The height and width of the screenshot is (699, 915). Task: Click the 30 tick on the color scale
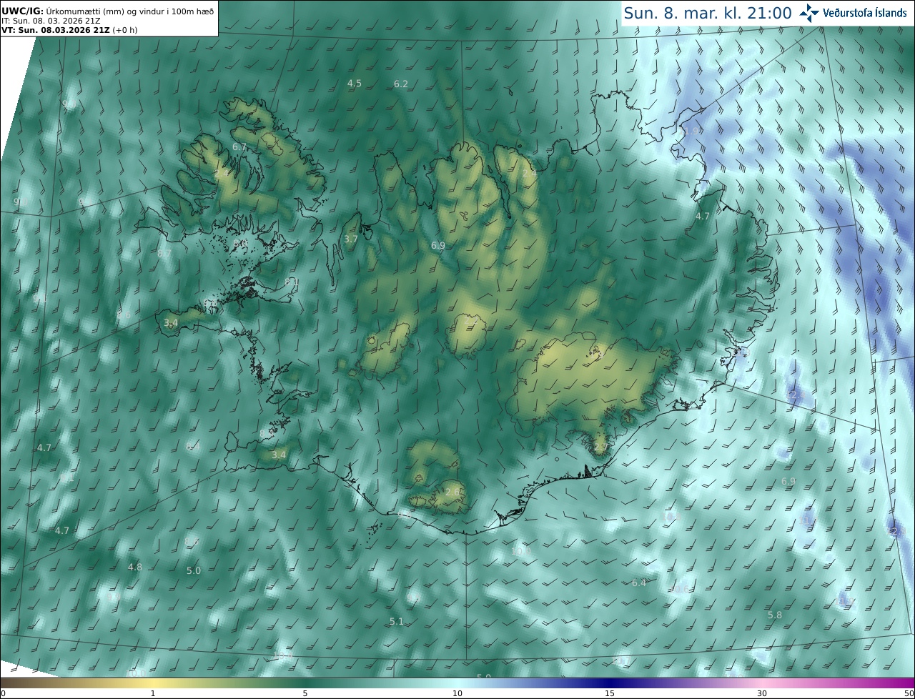click(762, 693)
